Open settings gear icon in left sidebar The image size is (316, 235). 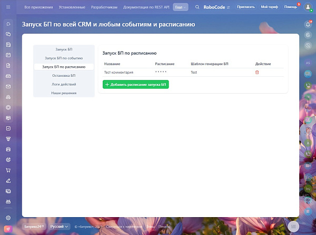pos(8,218)
